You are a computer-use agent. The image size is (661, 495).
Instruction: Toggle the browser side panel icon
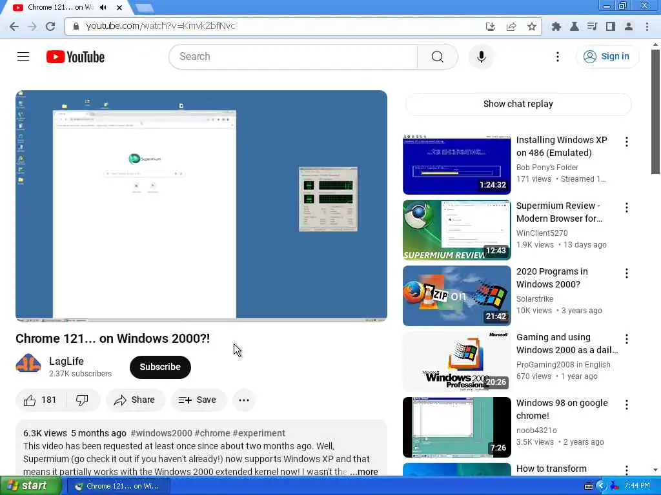click(x=611, y=26)
